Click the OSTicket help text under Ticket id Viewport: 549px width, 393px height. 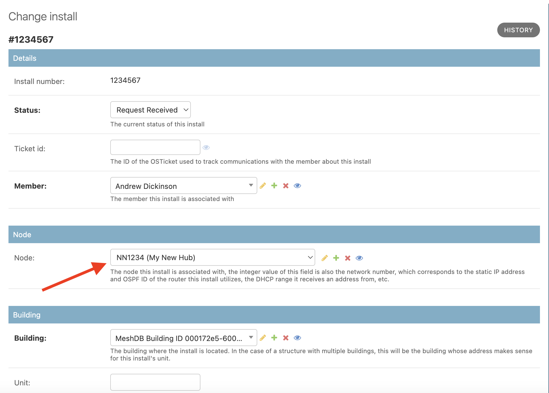(241, 161)
